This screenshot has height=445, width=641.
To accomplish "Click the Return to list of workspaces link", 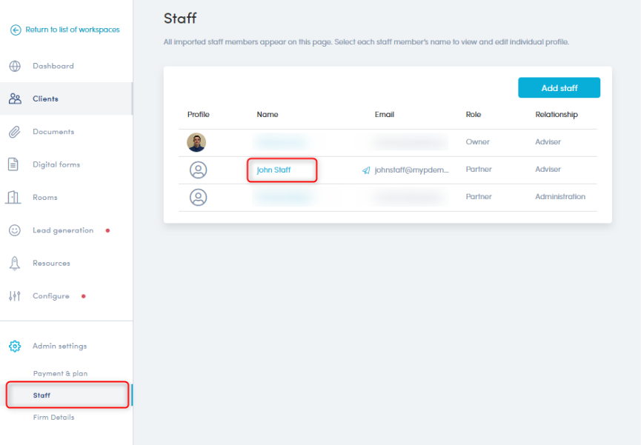I will (72, 30).
